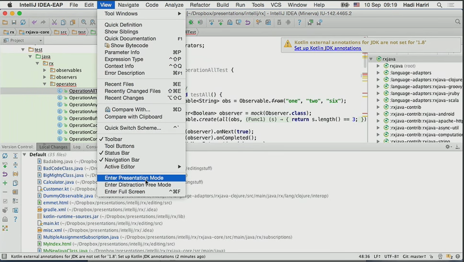Expand :rxjava-contrib in Gradle panel
464x262 pixels.
pos(378,107)
